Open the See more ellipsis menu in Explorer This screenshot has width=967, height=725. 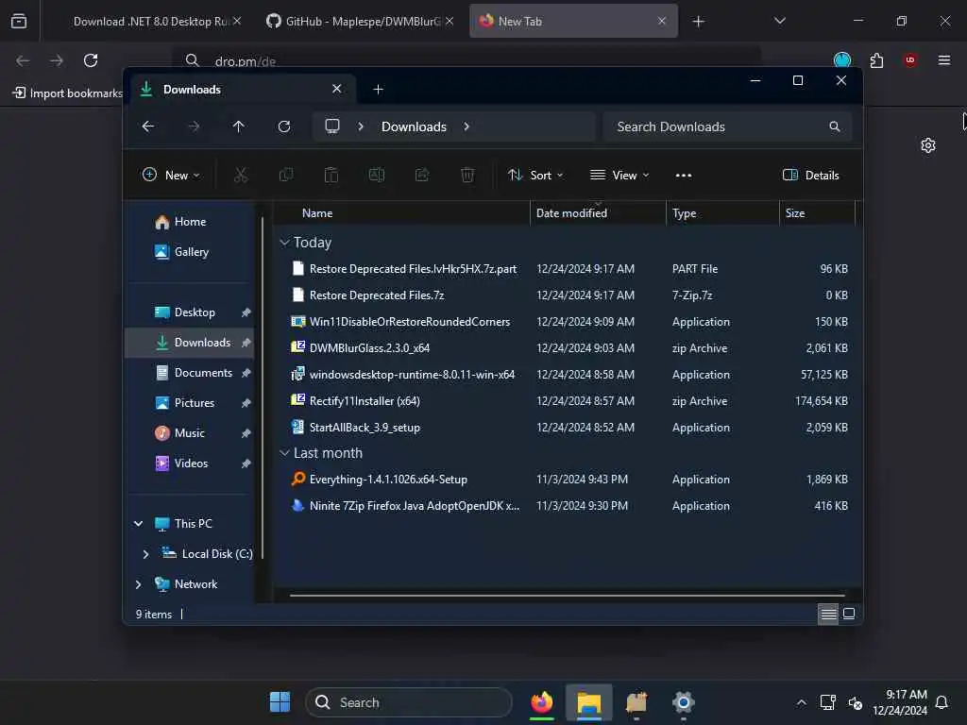pos(684,175)
